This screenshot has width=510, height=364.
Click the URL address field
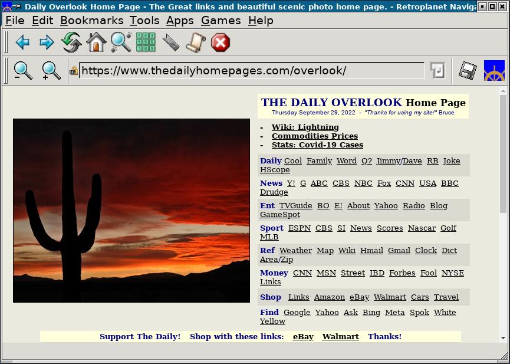(252, 71)
